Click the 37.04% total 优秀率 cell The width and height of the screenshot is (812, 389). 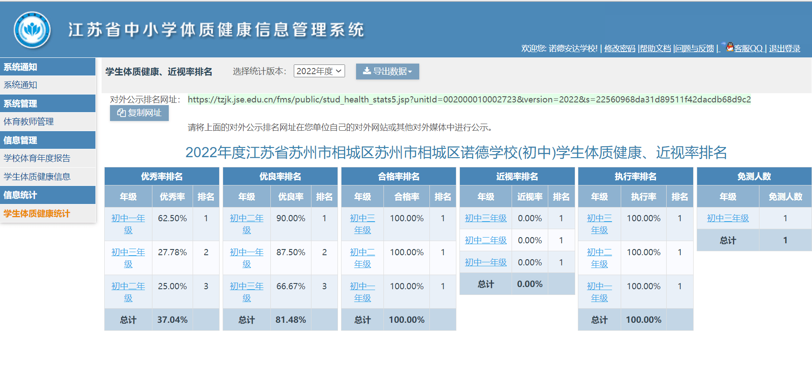pos(172,320)
